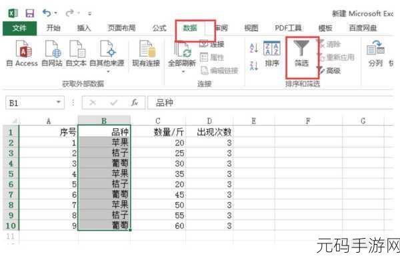
Task: Click the select-all corner of the sheet
Action: point(11,120)
